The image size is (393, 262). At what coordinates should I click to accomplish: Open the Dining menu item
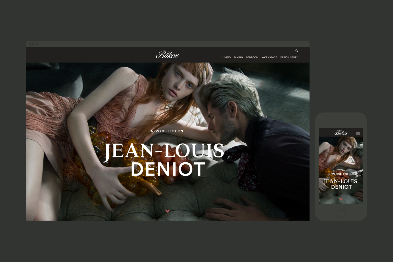pyautogui.click(x=238, y=57)
